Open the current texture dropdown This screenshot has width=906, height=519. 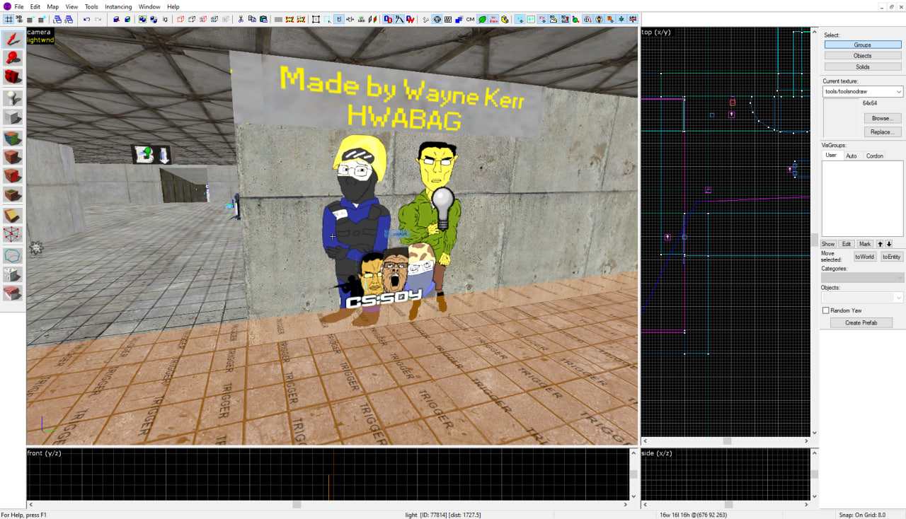863,92
